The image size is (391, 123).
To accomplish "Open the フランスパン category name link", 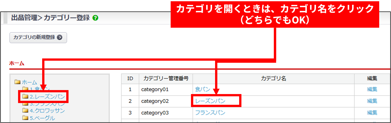I will pyautogui.click(x=210, y=113).
